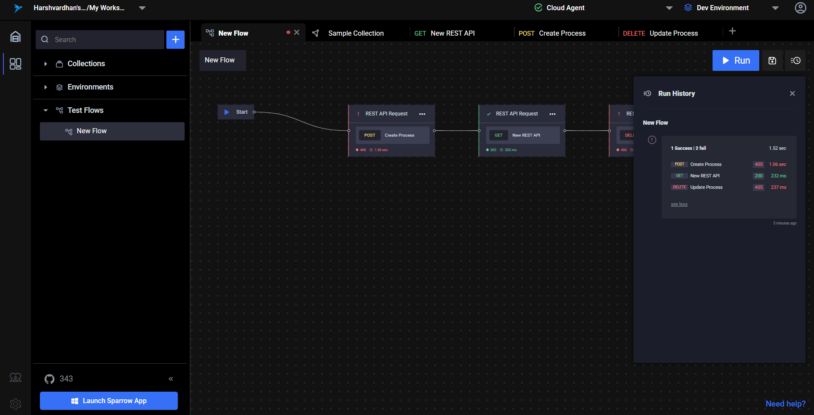Click 200 status on New REST API node
The height and width of the screenshot is (415, 814).
point(493,150)
